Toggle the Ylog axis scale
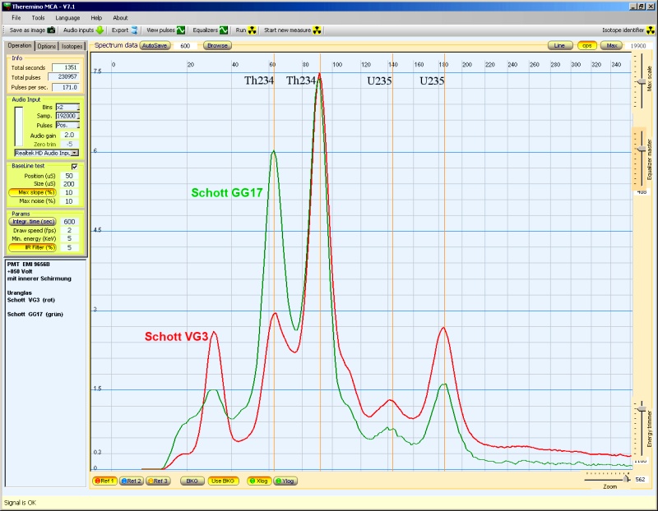This screenshot has height=511, width=658. click(x=285, y=481)
